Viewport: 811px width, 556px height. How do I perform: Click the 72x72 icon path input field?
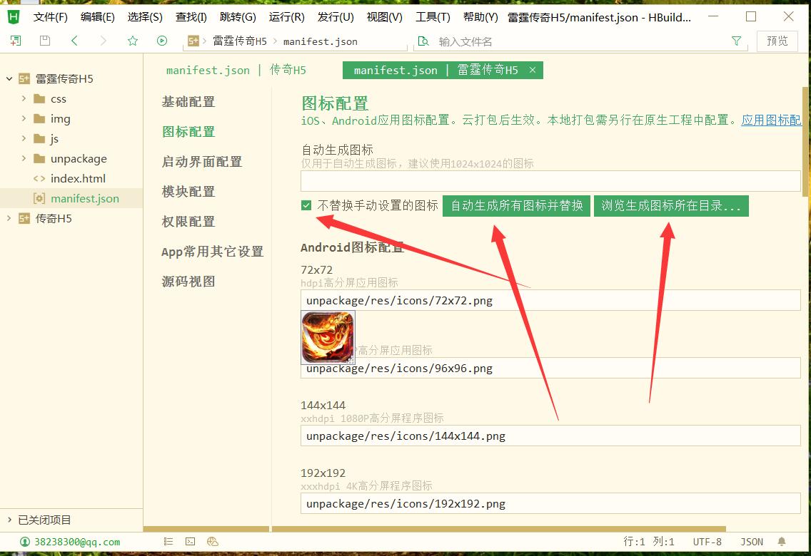click(x=550, y=300)
